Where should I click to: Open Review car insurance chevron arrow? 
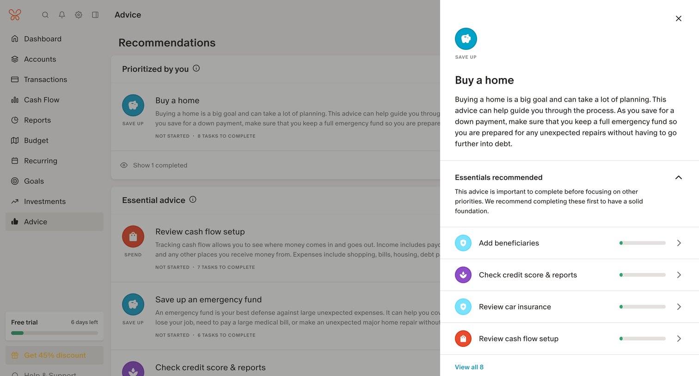click(x=679, y=307)
